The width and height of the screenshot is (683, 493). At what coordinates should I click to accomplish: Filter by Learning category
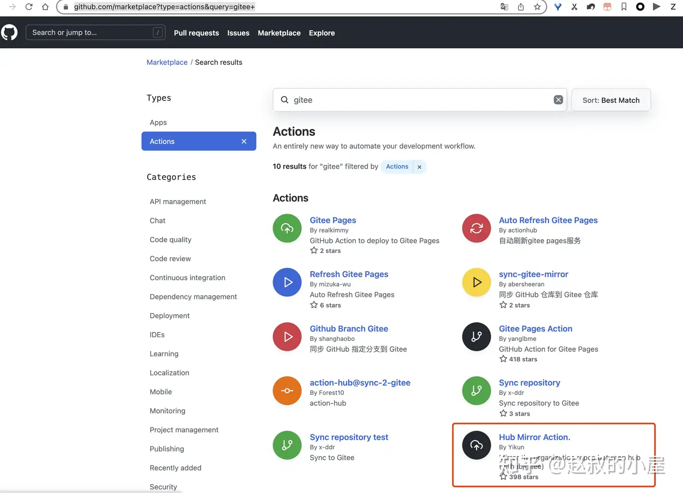pos(164,354)
